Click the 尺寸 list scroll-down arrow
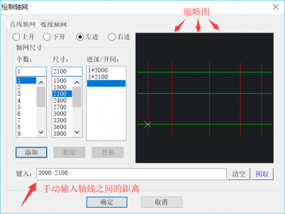 click(x=77, y=132)
